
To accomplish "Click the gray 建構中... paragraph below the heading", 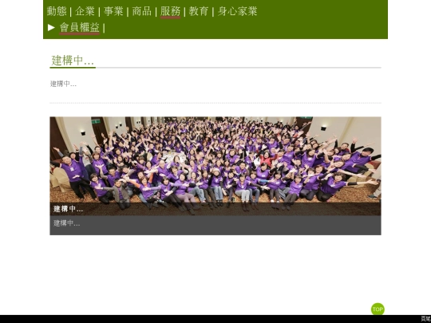I will click(x=64, y=84).
